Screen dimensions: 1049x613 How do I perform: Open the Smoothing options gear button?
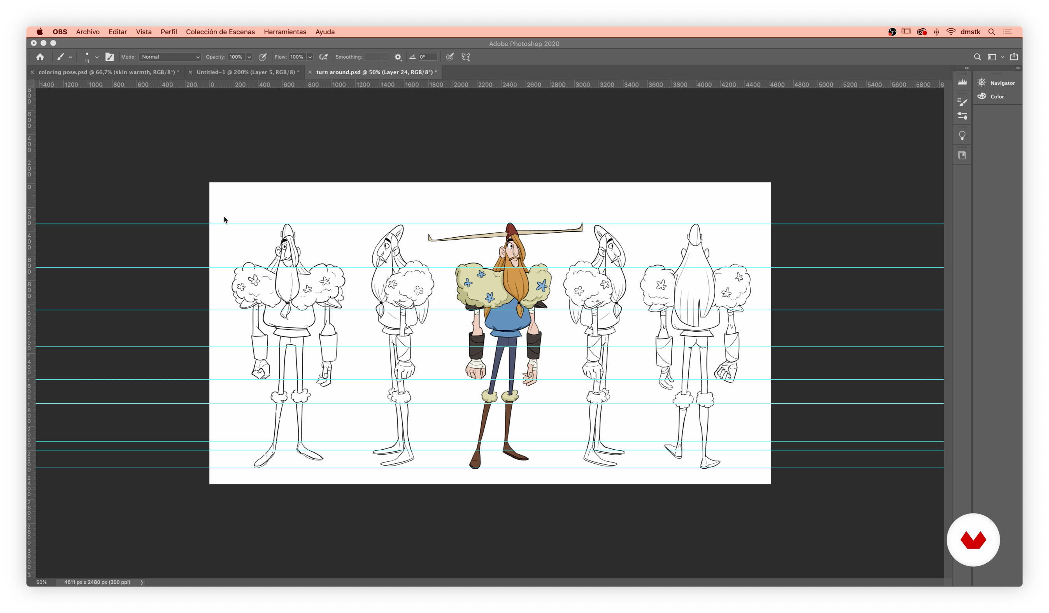pyautogui.click(x=398, y=57)
